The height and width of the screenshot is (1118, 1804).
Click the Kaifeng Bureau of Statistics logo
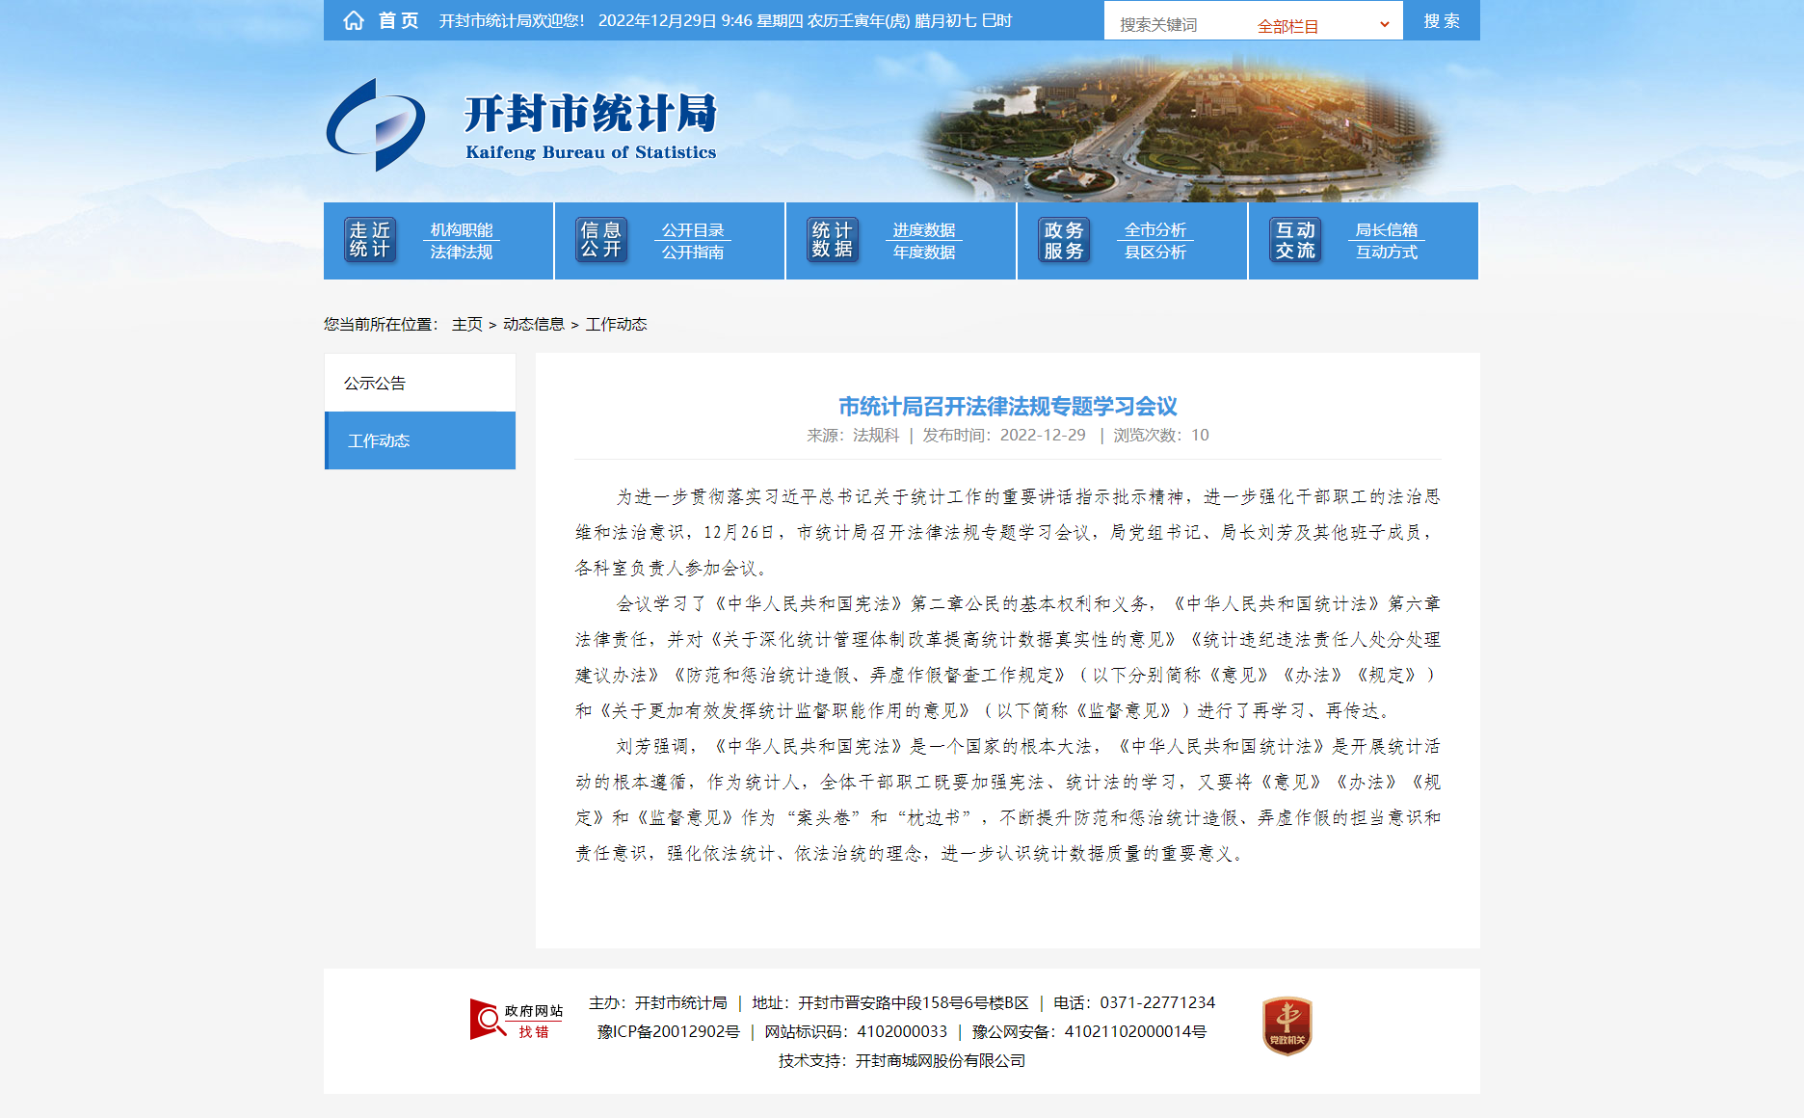pyautogui.click(x=521, y=125)
